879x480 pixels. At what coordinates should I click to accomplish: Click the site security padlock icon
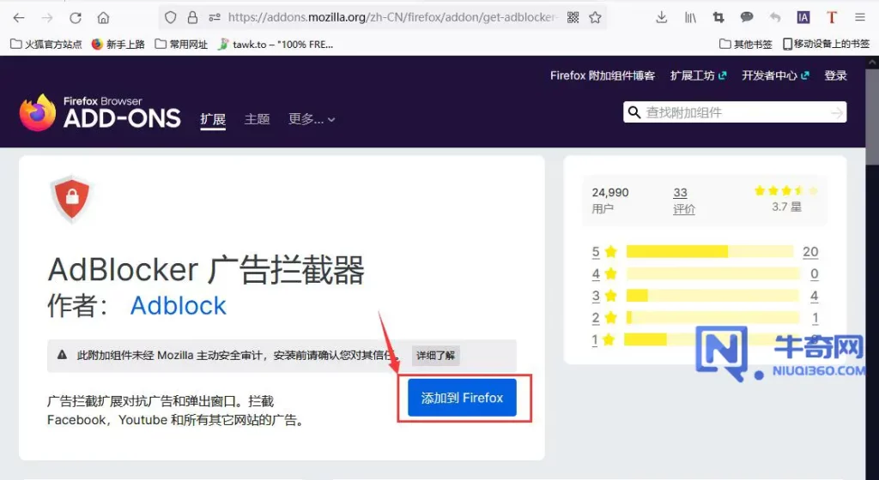(192, 17)
